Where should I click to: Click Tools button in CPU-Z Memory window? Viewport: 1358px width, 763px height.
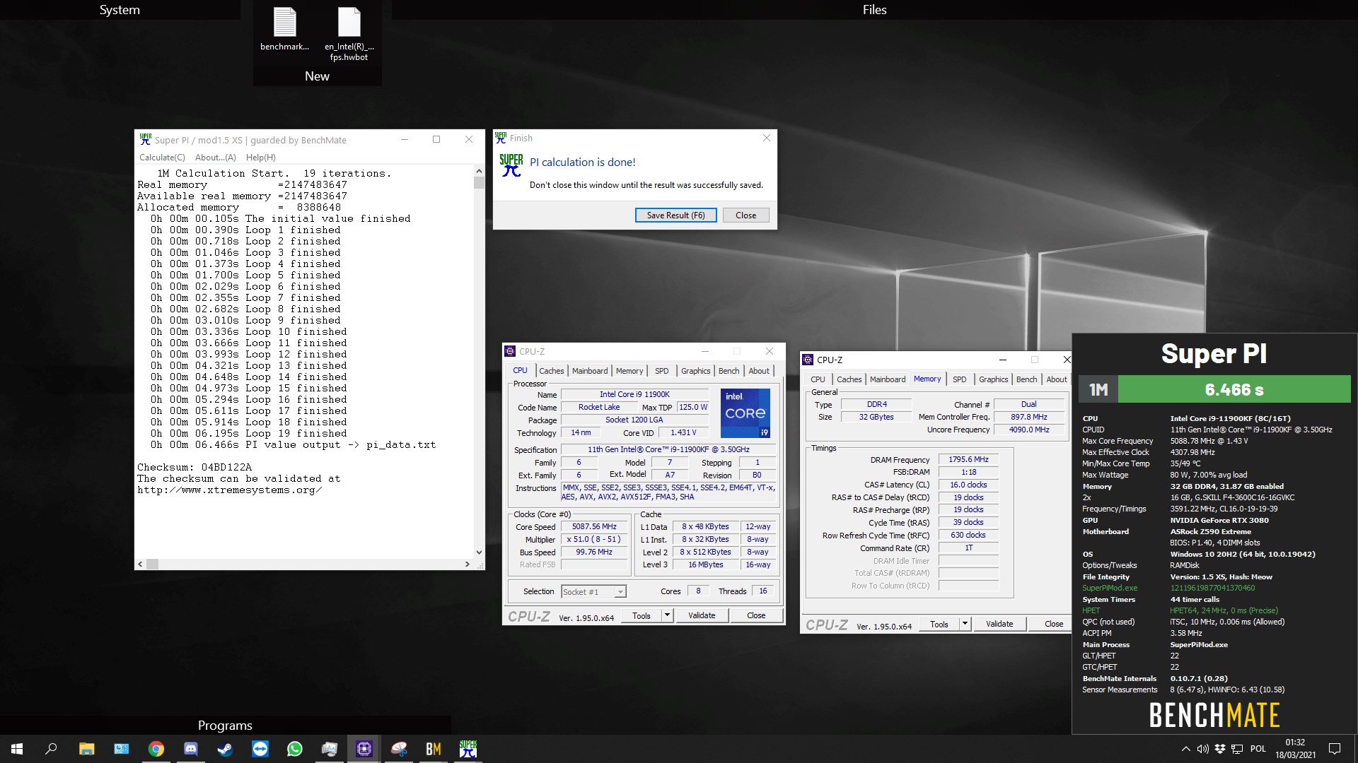[x=939, y=624]
